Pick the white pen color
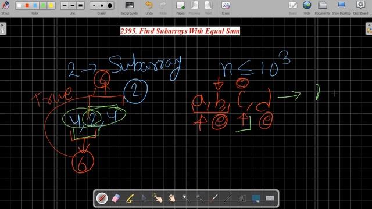This screenshot has width=372, height=209. (x=19, y=5)
